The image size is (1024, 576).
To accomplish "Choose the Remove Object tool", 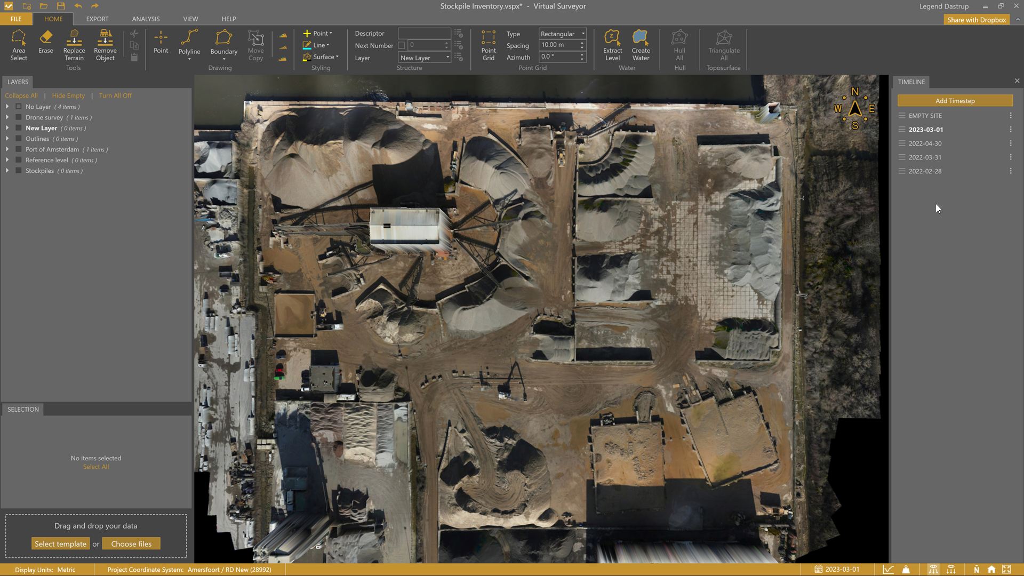I will tap(105, 45).
